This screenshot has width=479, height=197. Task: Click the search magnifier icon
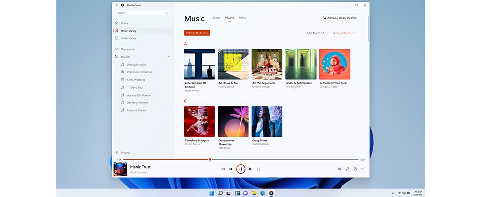point(166,13)
